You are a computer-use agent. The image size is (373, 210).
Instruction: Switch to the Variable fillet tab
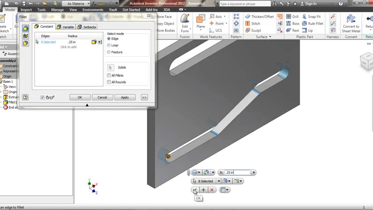point(66,27)
